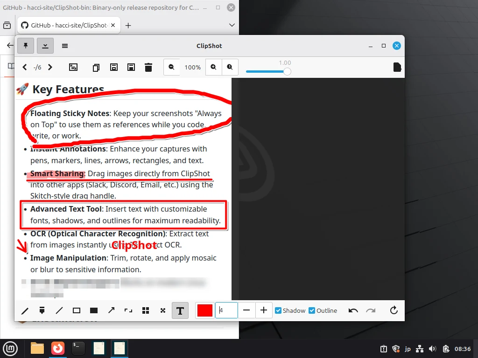Toggle the Shadow checkbox
Viewport: 478px width, 358px height.
pos(278,310)
